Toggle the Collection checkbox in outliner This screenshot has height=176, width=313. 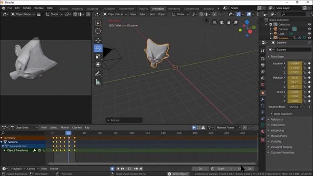(x=270, y=24)
